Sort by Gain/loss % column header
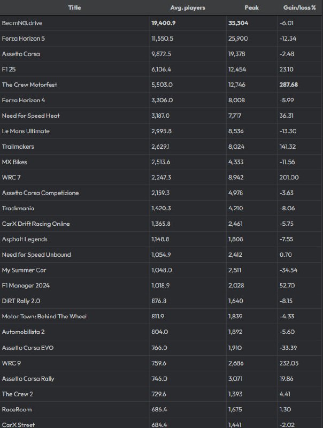Screen dimensions: 323x428 tap(299, 7)
